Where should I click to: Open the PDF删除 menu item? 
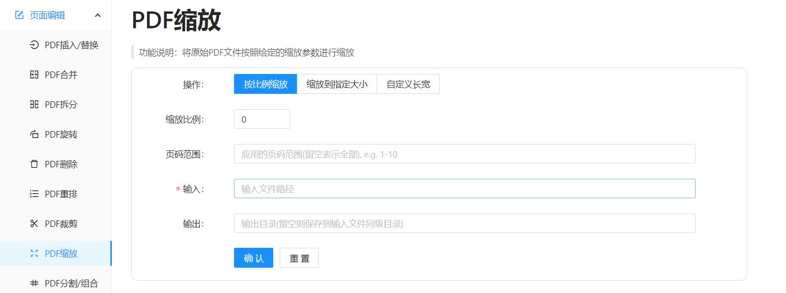pyautogui.click(x=56, y=164)
